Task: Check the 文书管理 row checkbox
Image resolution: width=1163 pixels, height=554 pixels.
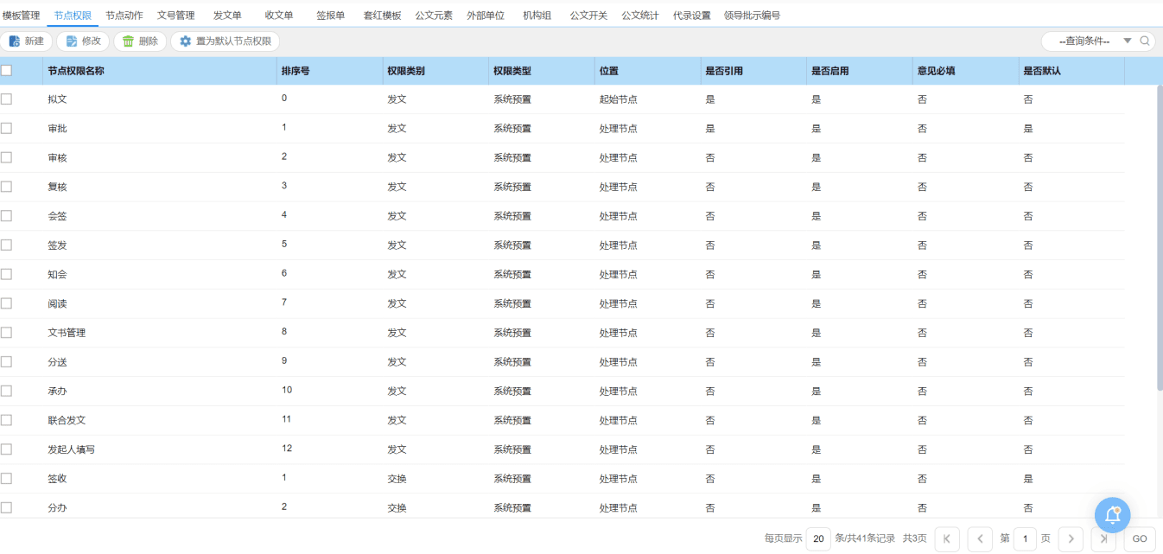Action: [6, 333]
